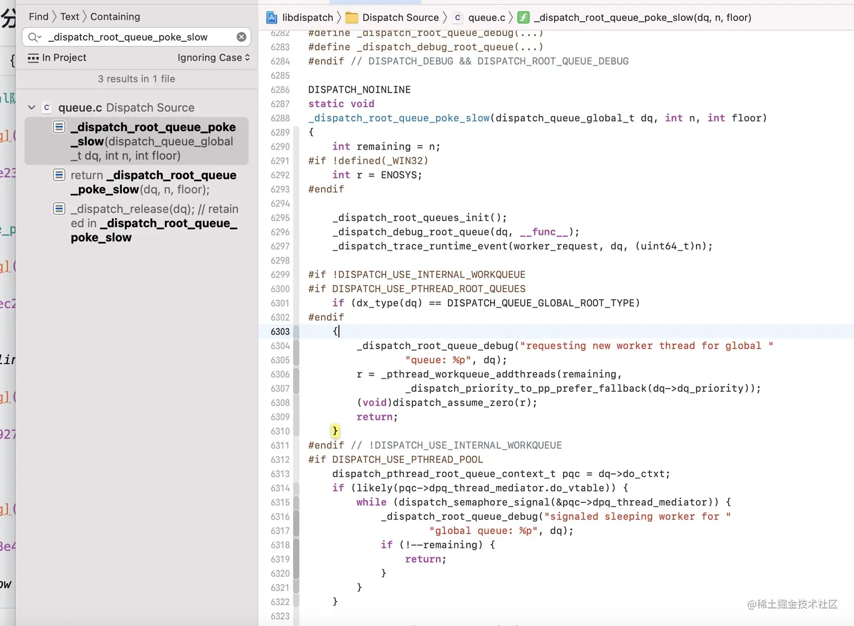Viewport: 854px width, 626px height.
Task: Click '"global queue: %p"' string on line 6317
Action: point(483,531)
